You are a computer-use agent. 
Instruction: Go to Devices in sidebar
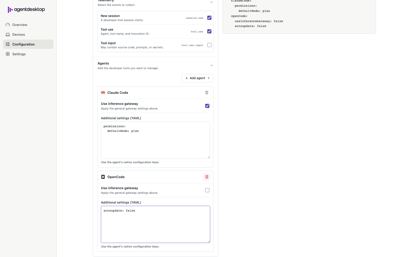pos(28,34)
